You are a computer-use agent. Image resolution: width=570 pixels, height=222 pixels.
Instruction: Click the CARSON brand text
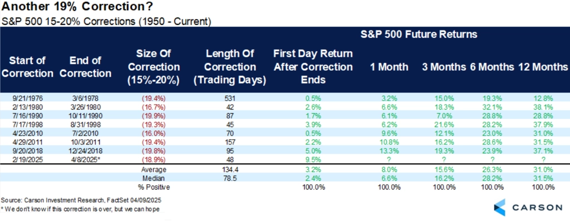tap(536, 208)
